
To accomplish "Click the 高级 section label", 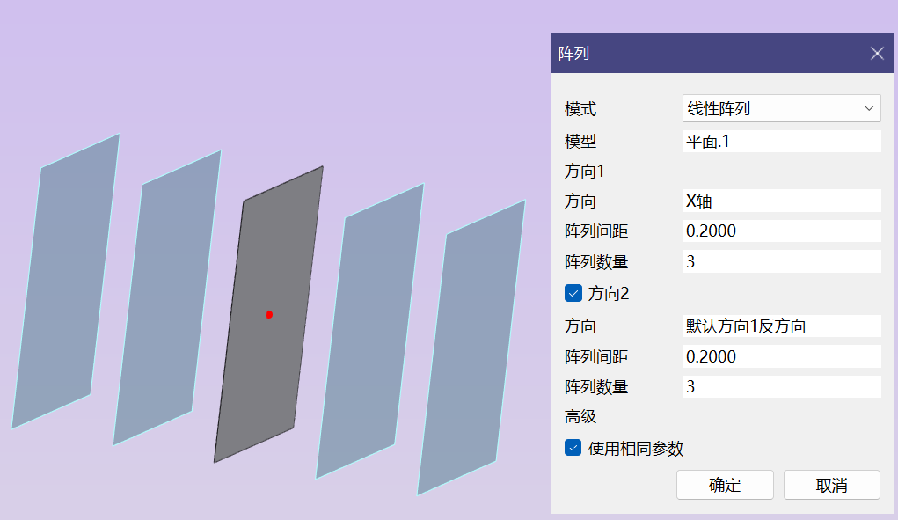I will click(x=580, y=417).
